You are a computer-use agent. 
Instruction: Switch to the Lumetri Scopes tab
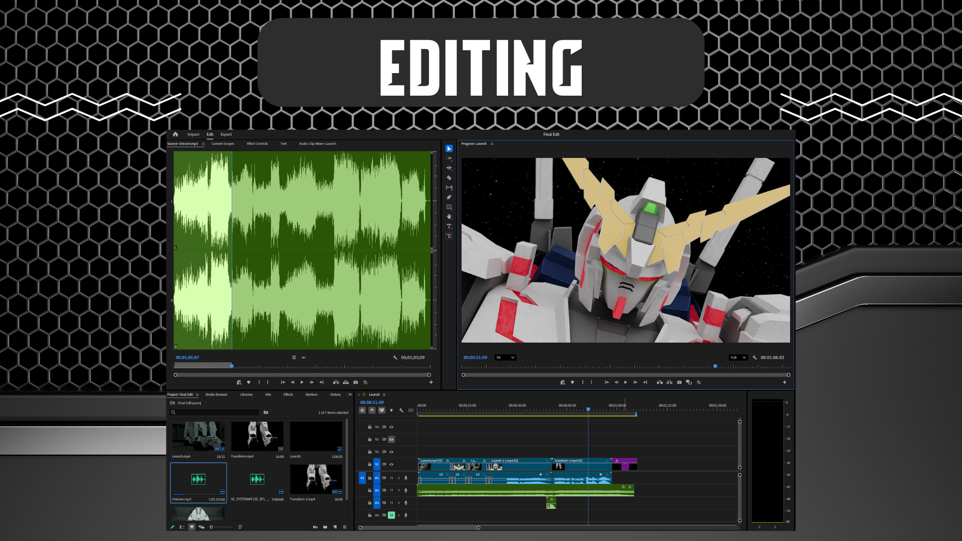[x=223, y=144]
